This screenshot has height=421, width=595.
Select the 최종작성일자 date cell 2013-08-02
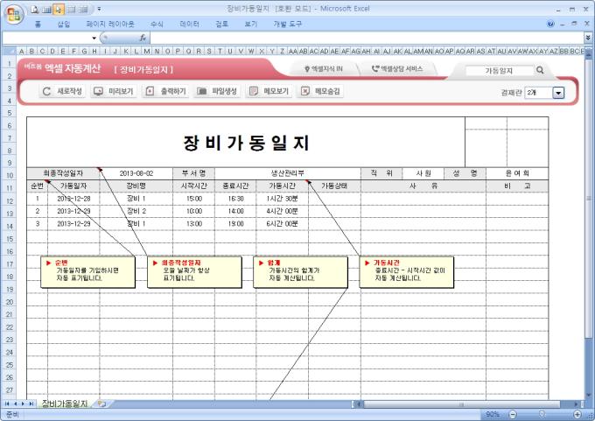click(x=136, y=173)
